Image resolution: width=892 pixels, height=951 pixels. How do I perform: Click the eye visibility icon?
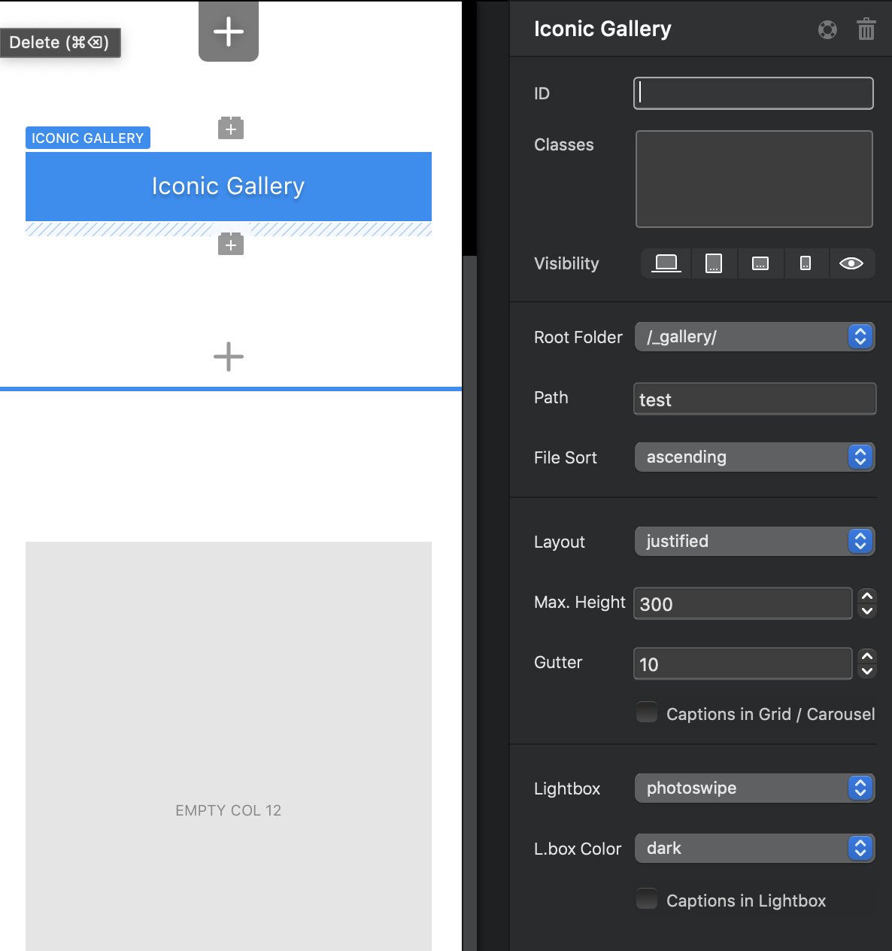(x=851, y=263)
